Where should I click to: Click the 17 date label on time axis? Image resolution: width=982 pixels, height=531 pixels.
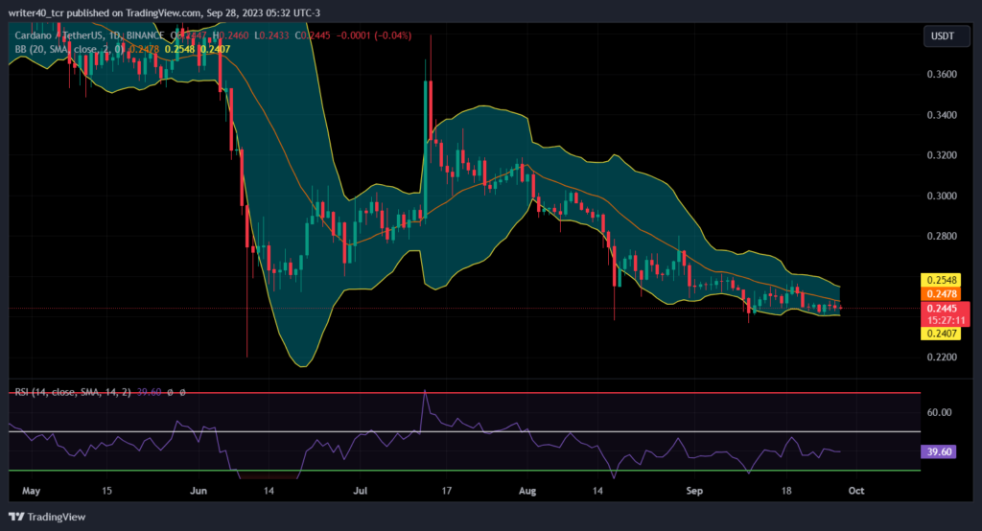447,491
